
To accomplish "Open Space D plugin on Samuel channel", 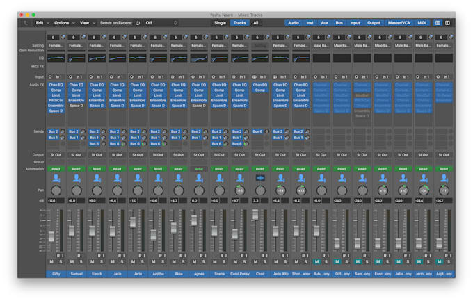I will point(77,106).
